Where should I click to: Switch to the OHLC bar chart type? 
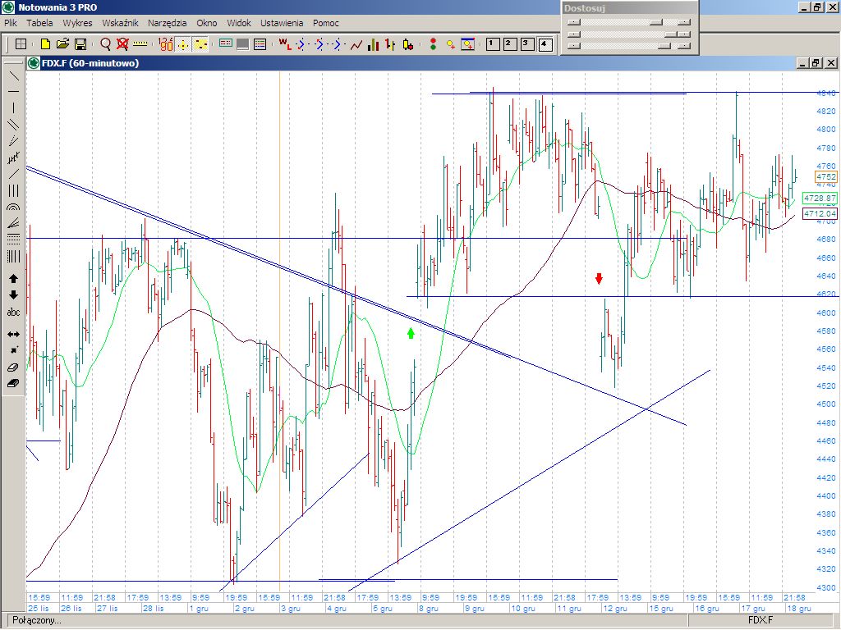tap(390, 44)
